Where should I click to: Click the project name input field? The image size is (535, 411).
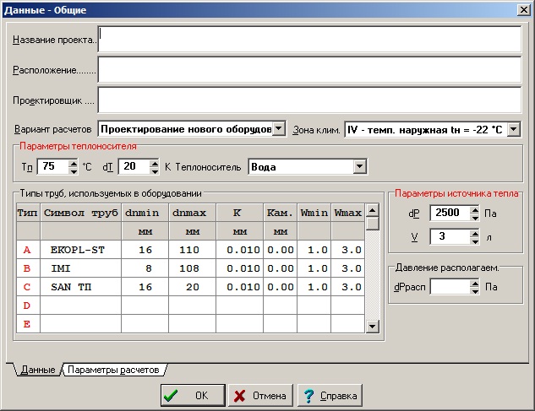[309, 39]
